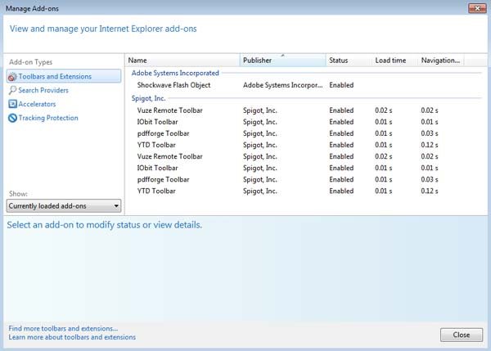The width and height of the screenshot is (491, 351).
Task: Click the Close button
Action: coord(462,335)
